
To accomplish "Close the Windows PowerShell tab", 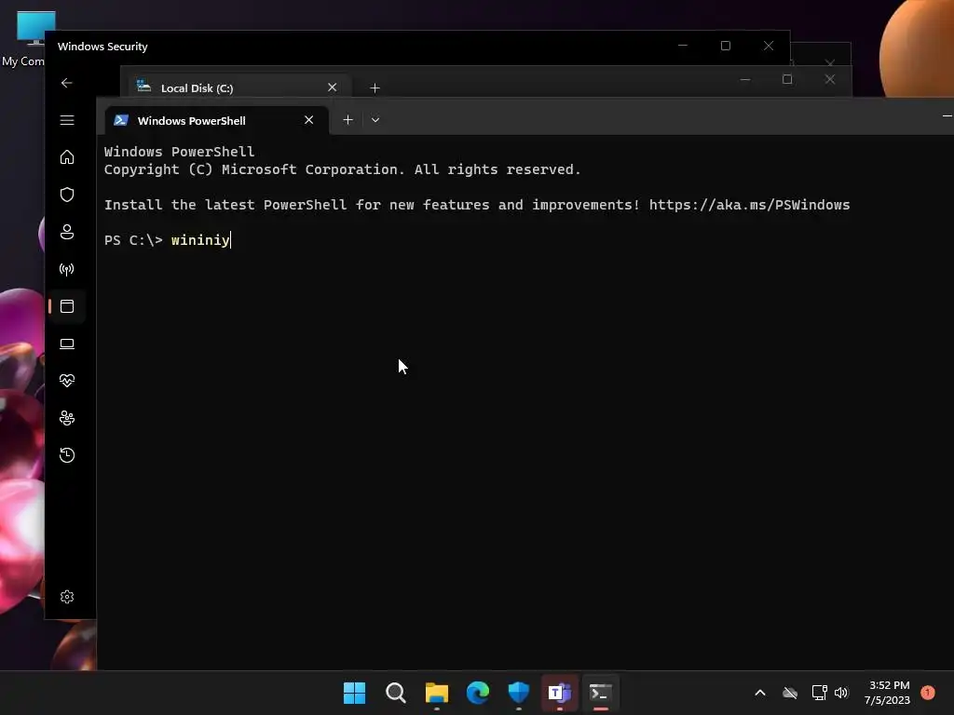I will coord(309,120).
